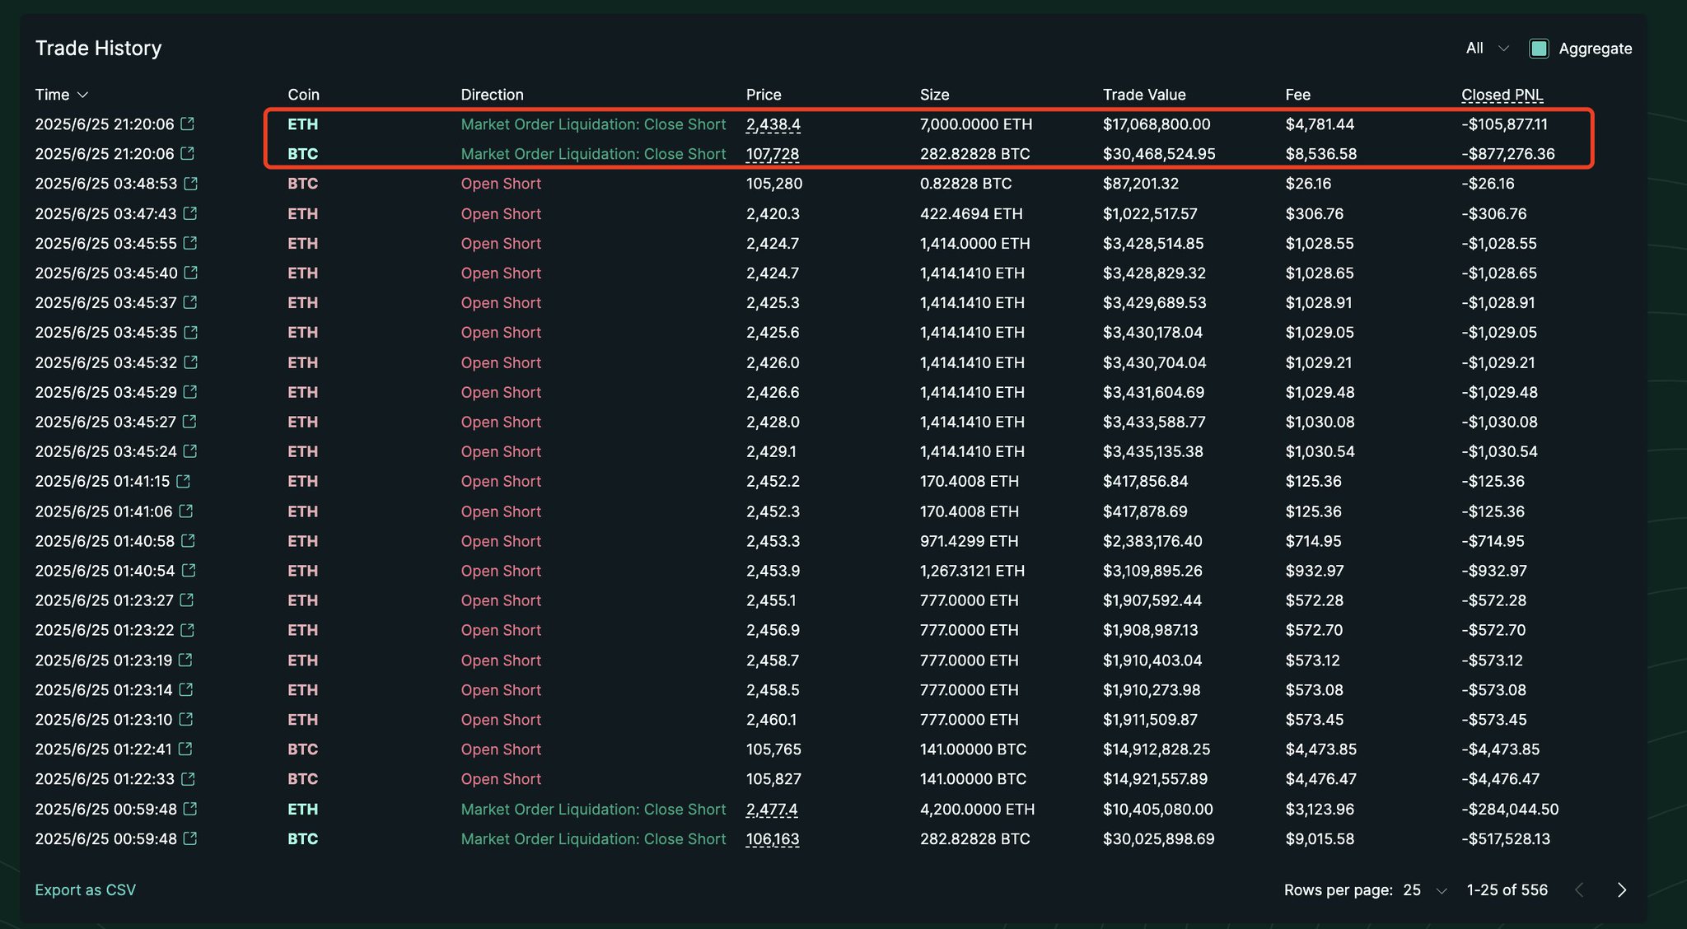Click liquidation price 107,728

773,154
